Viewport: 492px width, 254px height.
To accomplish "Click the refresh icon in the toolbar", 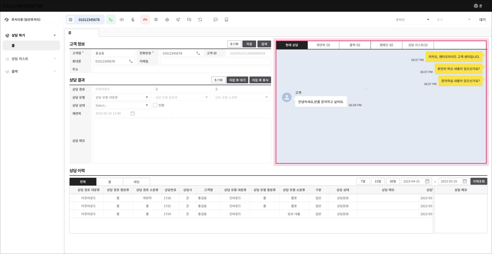I will click(200, 20).
